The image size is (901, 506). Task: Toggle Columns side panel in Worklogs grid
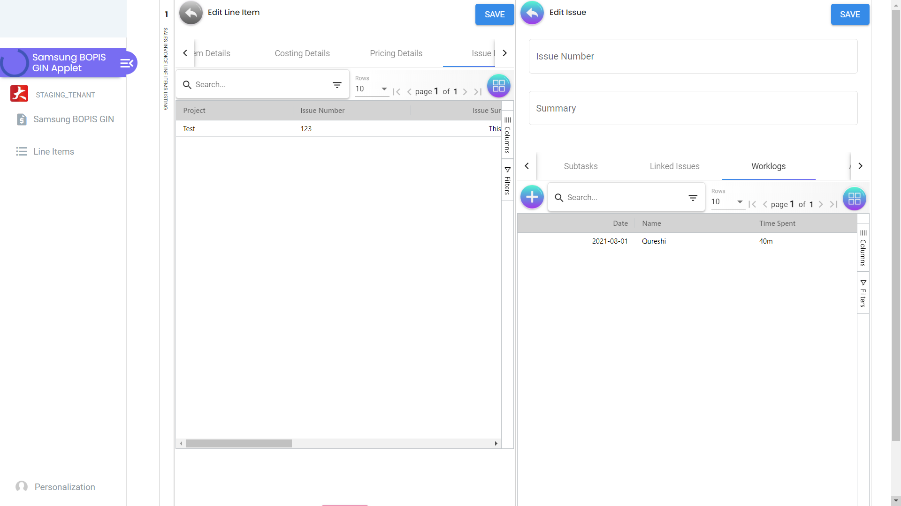[863, 248]
